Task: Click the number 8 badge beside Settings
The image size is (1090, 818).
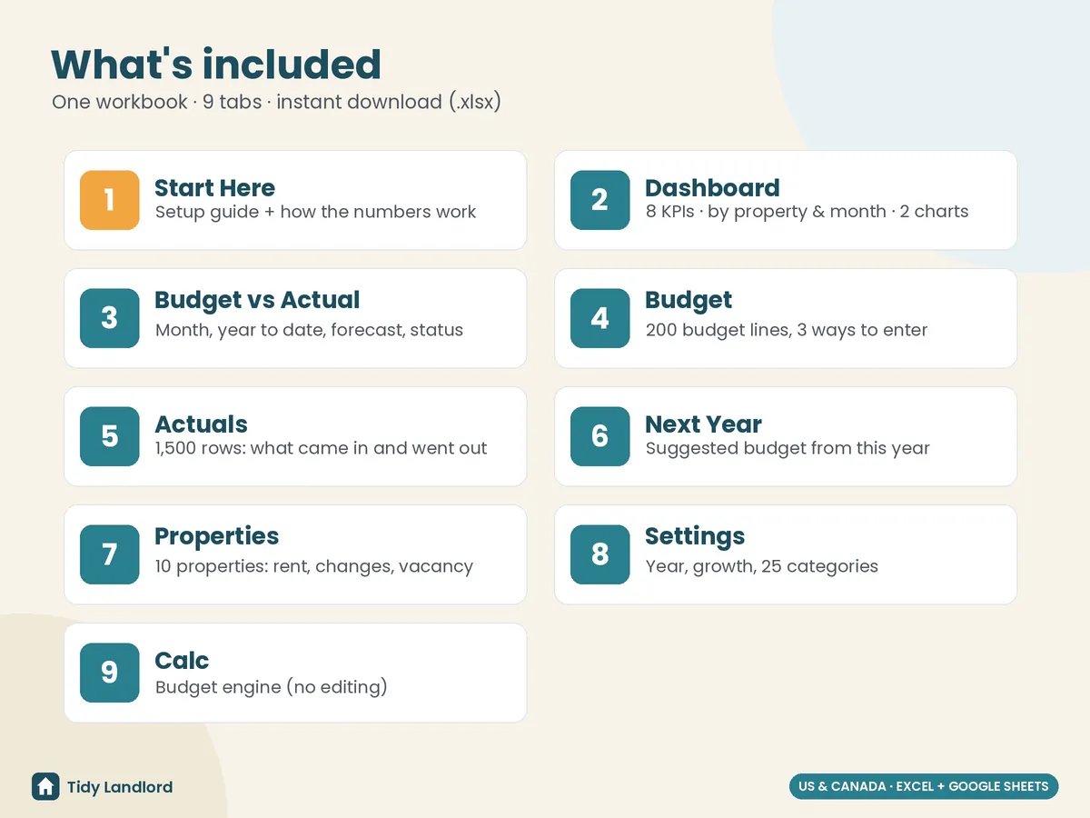Action: click(x=600, y=554)
